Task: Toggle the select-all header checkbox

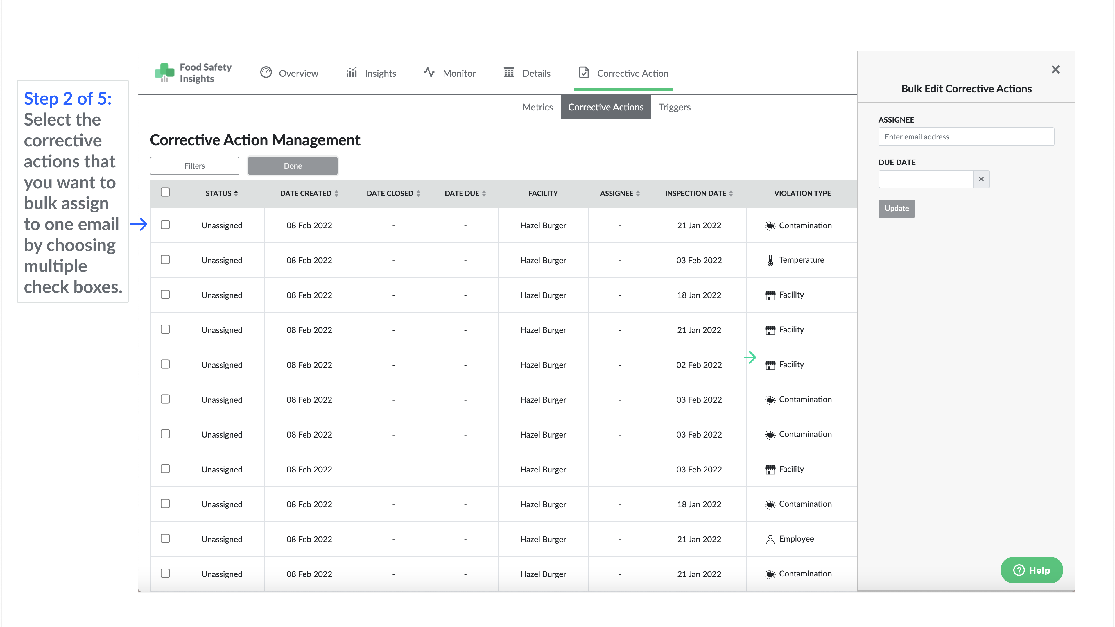Action: pyautogui.click(x=165, y=192)
